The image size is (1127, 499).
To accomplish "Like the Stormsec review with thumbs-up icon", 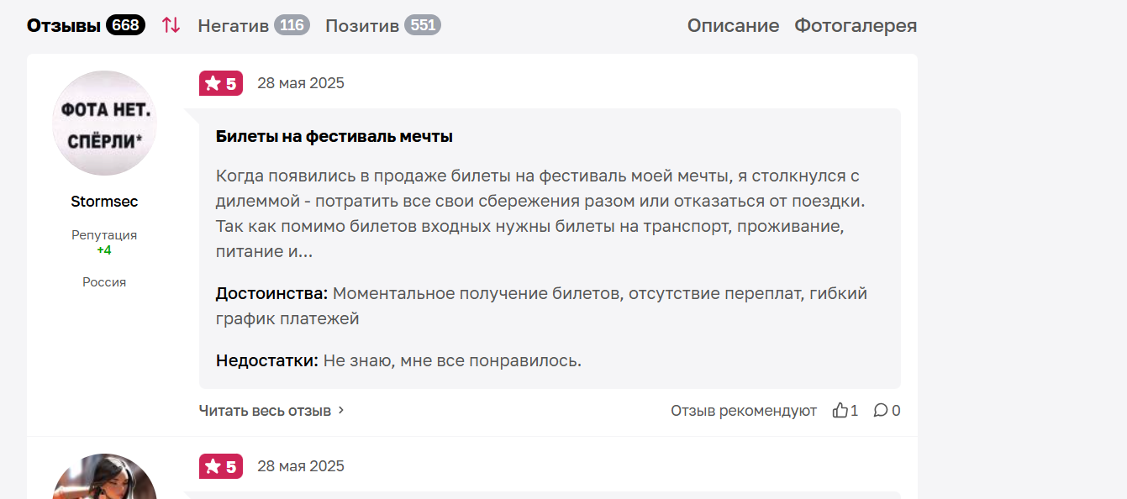I will point(840,411).
